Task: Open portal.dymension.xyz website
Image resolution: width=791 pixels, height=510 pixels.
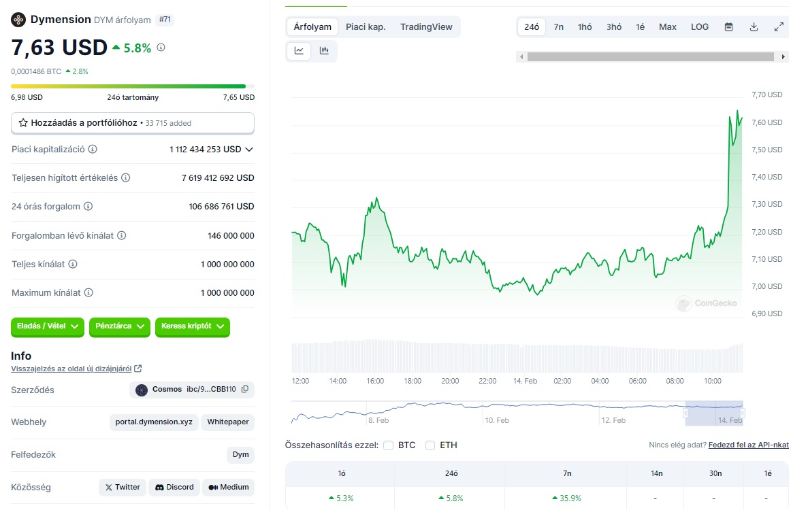Action: 154,422
